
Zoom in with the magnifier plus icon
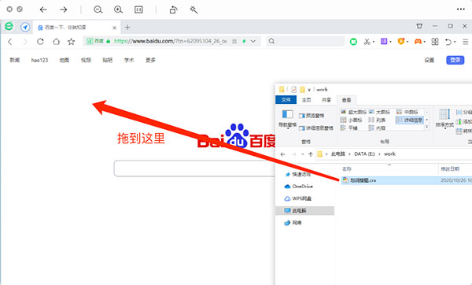point(118,9)
